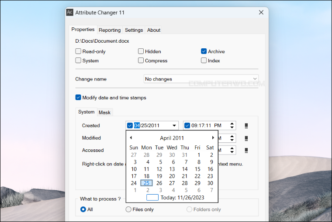Switch to the Properties tab
This screenshot has width=332, height=222.
tap(83, 29)
